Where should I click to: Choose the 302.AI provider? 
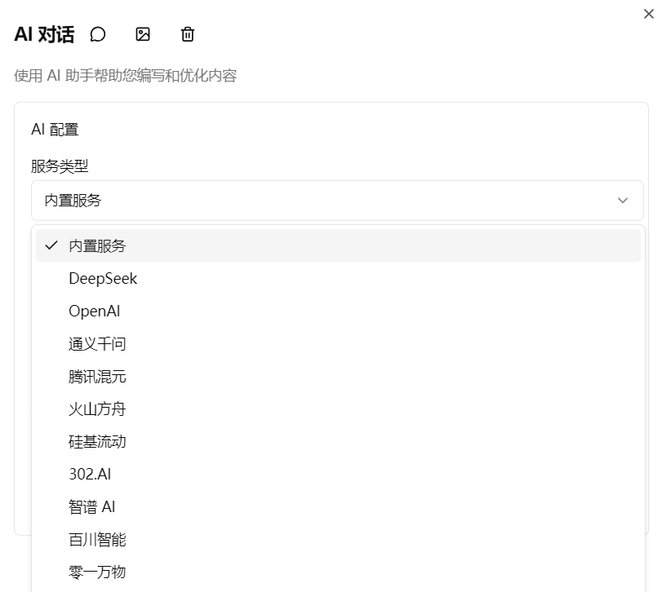click(x=90, y=474)
